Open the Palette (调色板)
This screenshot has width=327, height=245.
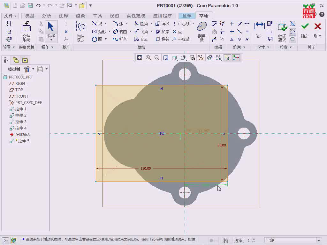pyautogui.click(x=202, y=32)
